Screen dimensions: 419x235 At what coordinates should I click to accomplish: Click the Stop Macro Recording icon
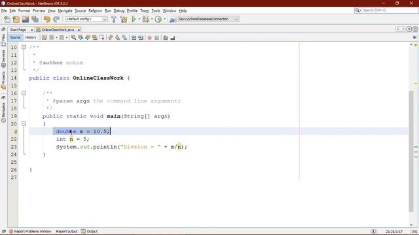coord(157,38)
